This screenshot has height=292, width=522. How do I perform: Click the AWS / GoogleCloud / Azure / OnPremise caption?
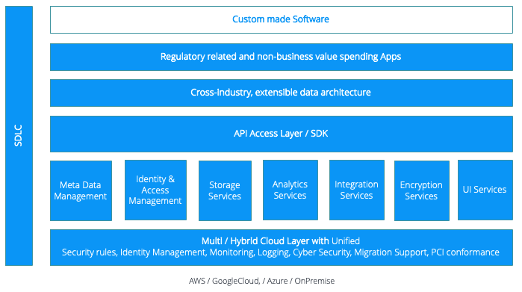261,281
